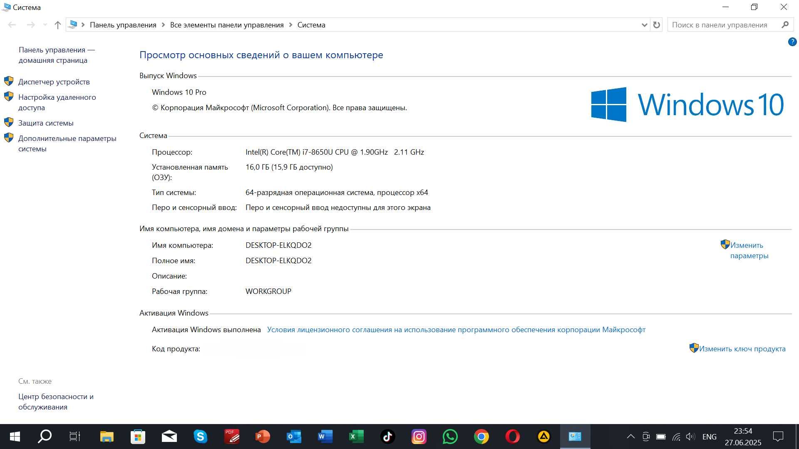Select WORKGROUP value
Screen dimensions: 799x449
(268, 291)
